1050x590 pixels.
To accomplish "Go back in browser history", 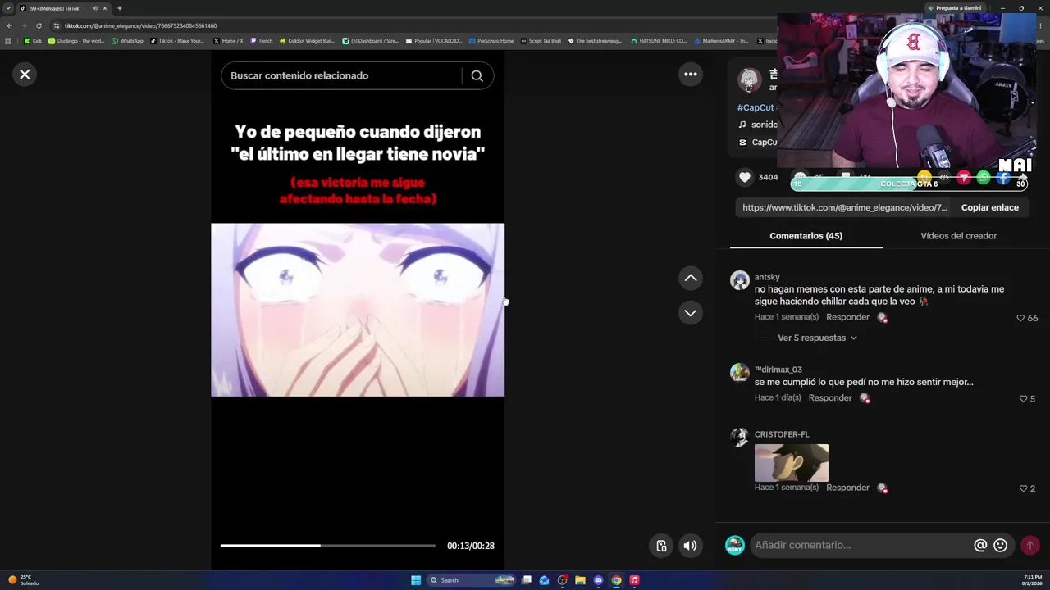I will pyautogui.click(x=9, y=25).
